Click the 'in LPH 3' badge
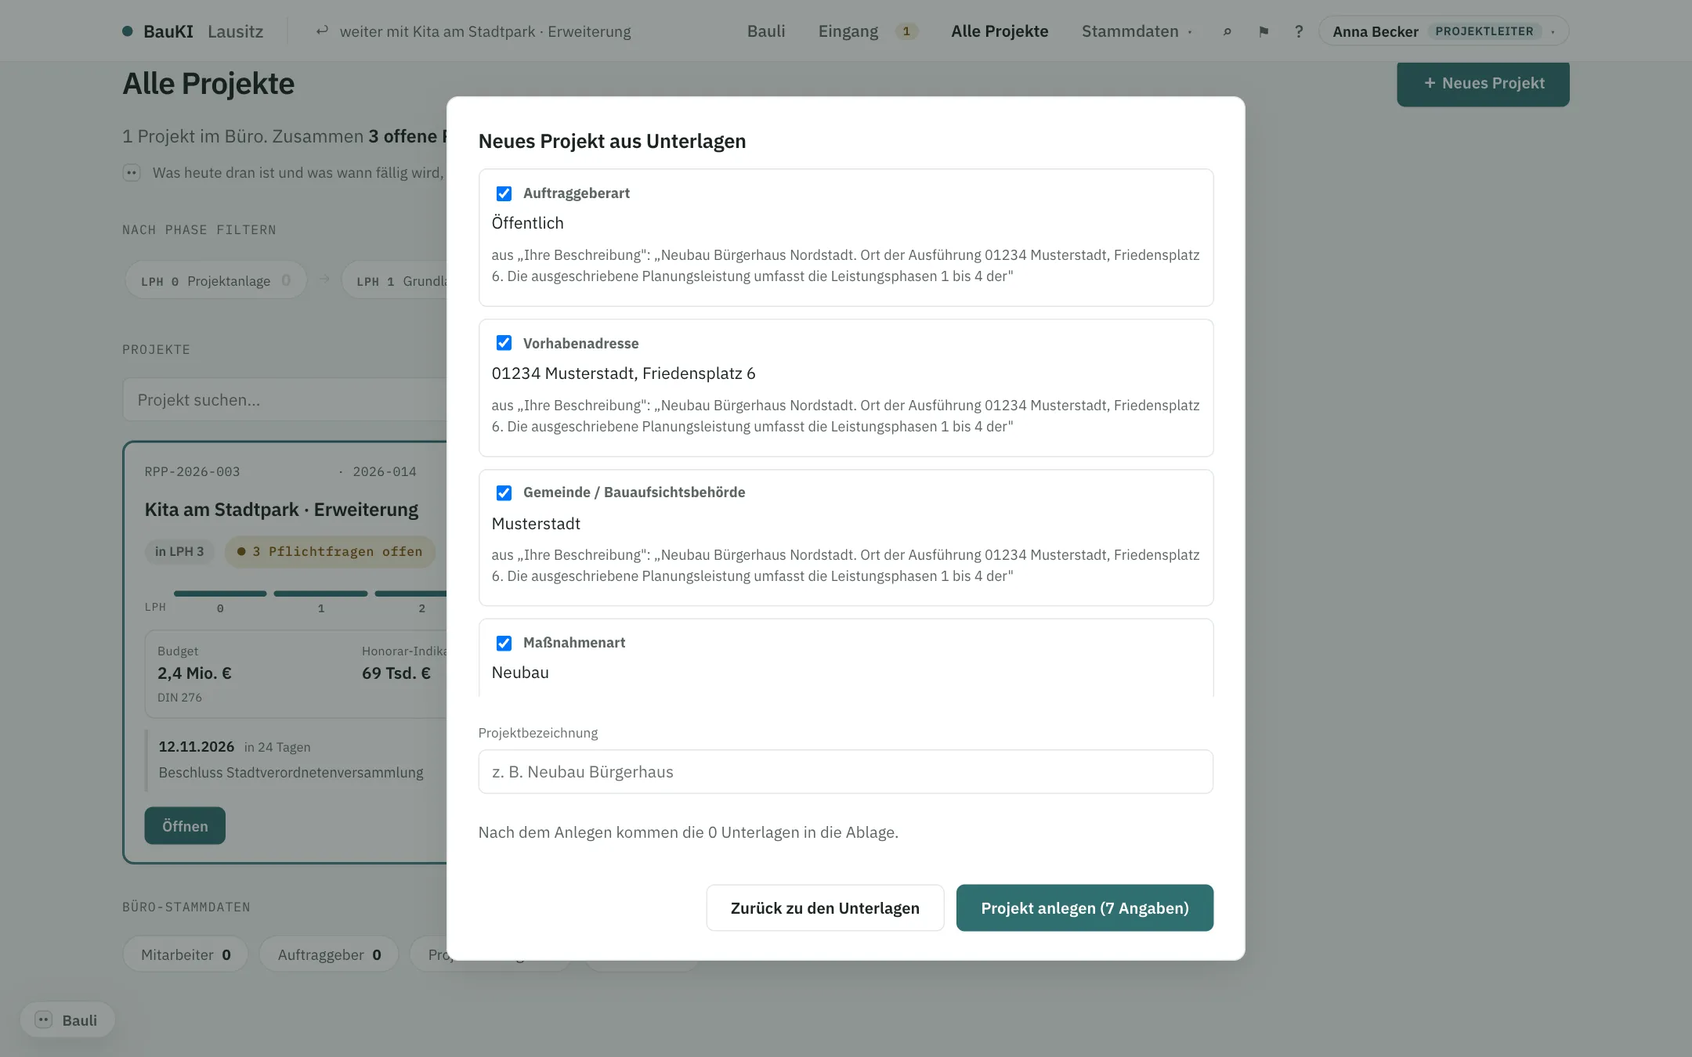 [179, 551]
